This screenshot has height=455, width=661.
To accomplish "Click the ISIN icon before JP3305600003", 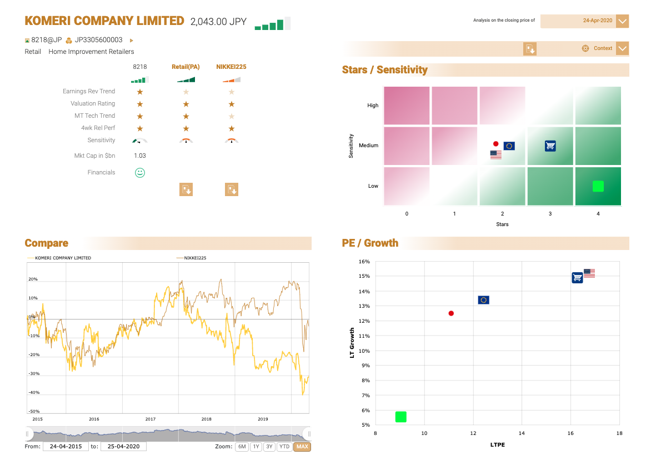I will click(x=69, y=41).
